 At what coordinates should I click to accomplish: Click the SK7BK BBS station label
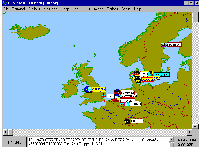coord(161,75)
